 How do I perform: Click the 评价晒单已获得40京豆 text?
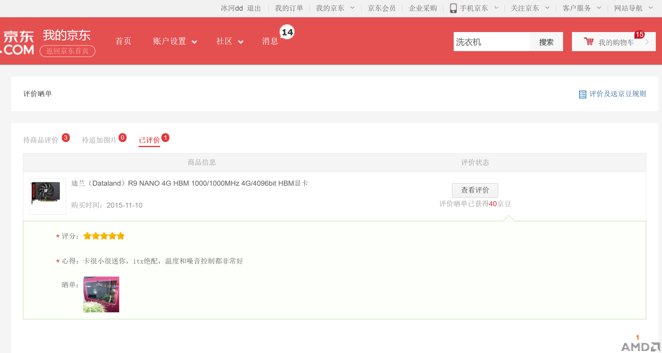pyautogui.click(x=475, y=204)
